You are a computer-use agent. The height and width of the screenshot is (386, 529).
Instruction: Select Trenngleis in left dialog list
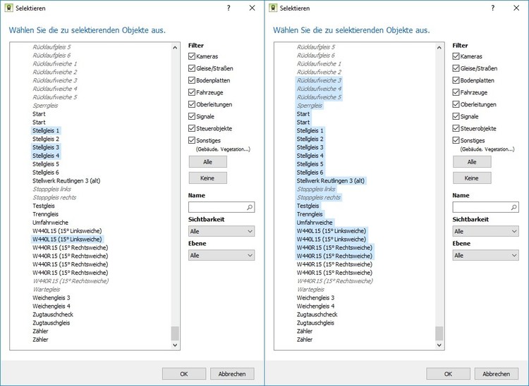[46, 214]
